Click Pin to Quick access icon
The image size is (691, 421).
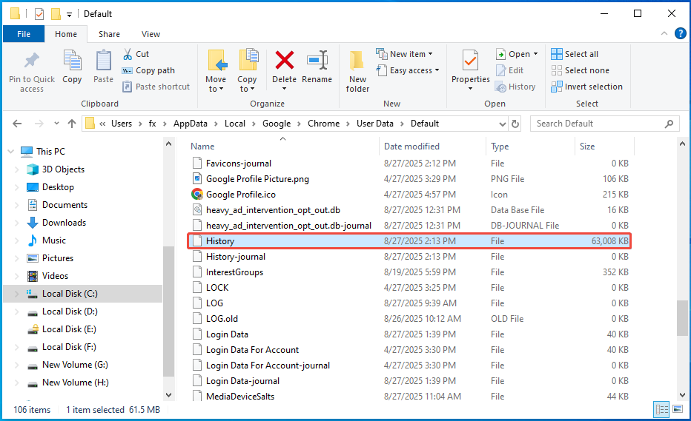tap(32, 61)
